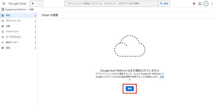The width and height of the screenshot is (215, 105).
Task: Click the 'Google Auth Platform はまだ構成されていません' message
Action: pyautogui.click(x=130, y=70)
